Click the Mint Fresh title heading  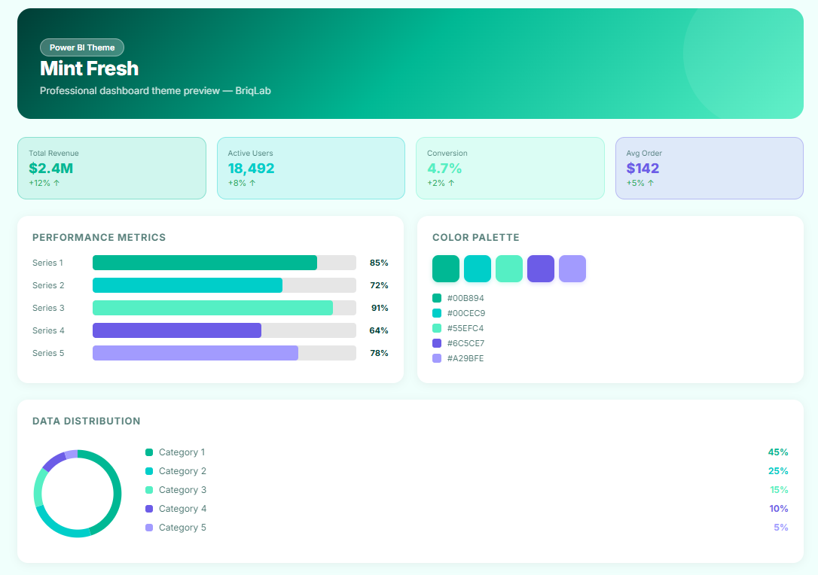(89, 68)
